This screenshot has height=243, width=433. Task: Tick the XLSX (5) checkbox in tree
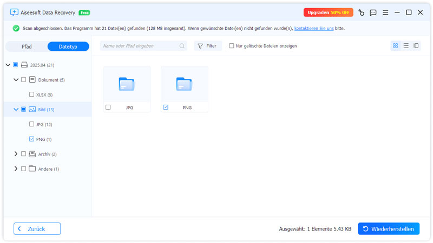coord(31,94)
